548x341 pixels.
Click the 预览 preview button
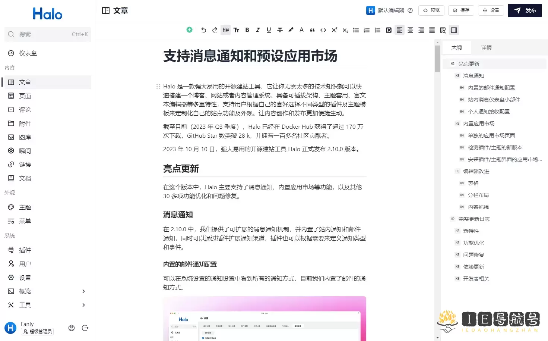pyautogui.click(x=431, y=10)
